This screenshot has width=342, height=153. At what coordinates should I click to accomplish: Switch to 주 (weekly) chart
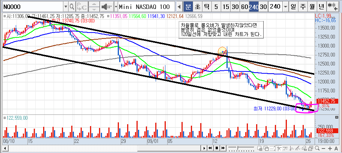[303, 7]
